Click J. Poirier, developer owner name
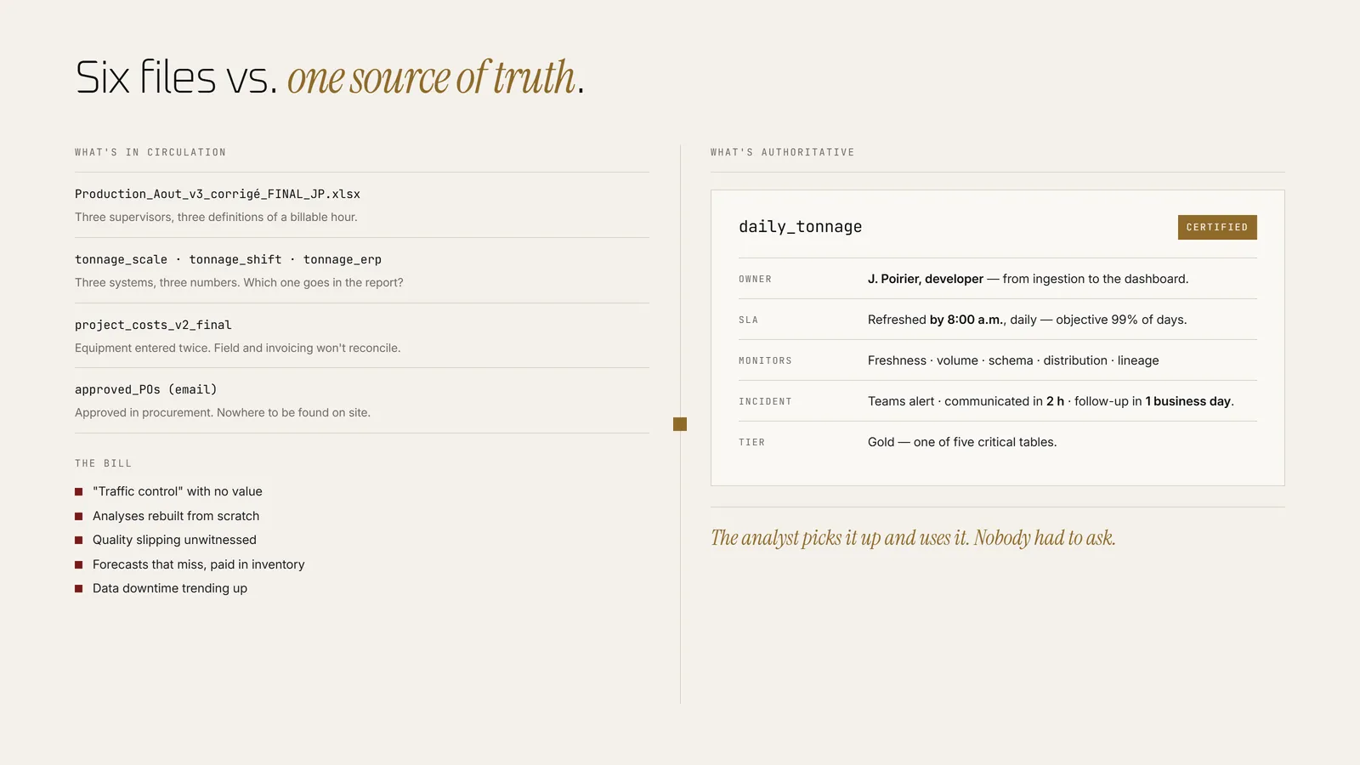1360x765 pixels. coord(926,279)
